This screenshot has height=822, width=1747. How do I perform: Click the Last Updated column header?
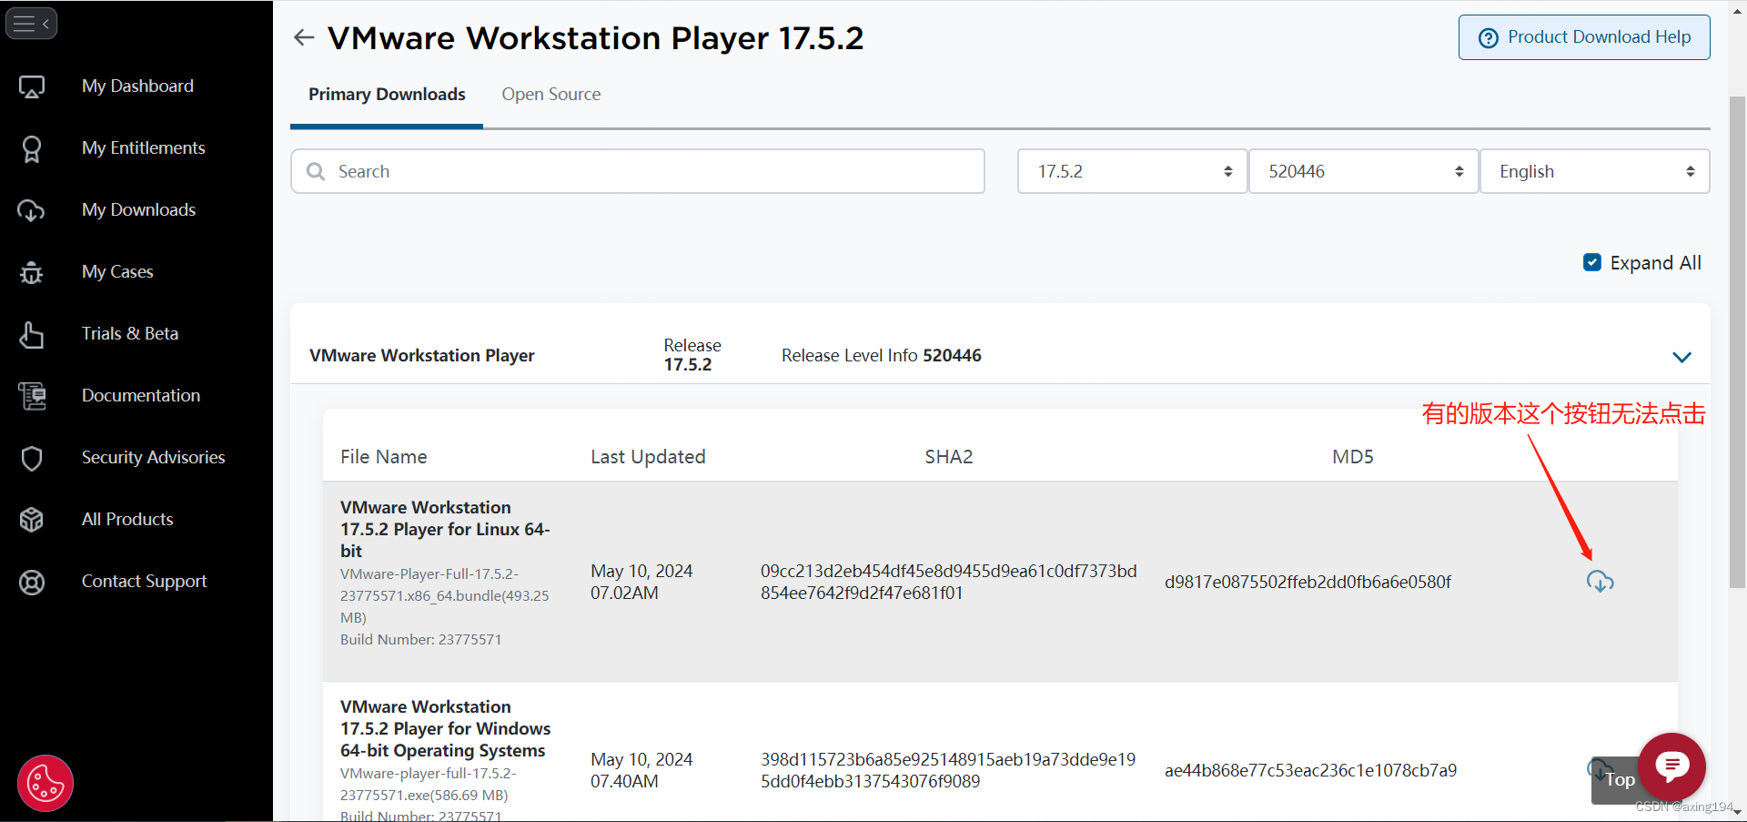pos(648,457)
